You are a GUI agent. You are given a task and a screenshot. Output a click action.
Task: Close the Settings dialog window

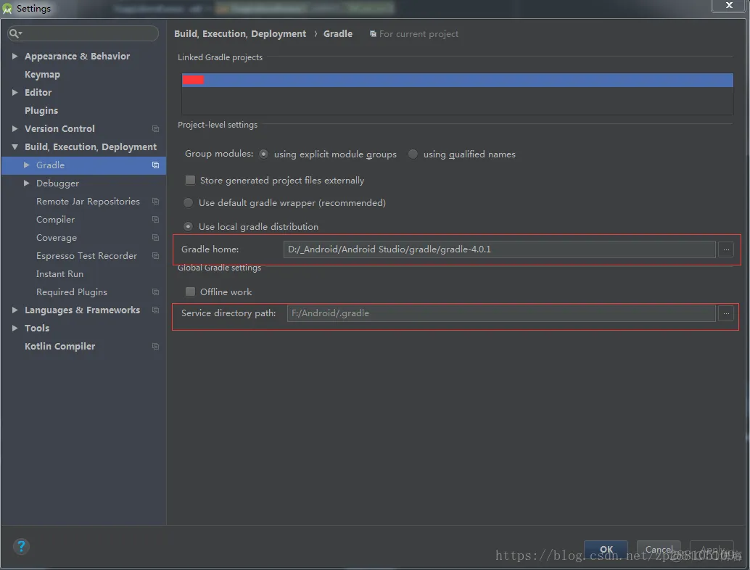[x=729, y=5]
